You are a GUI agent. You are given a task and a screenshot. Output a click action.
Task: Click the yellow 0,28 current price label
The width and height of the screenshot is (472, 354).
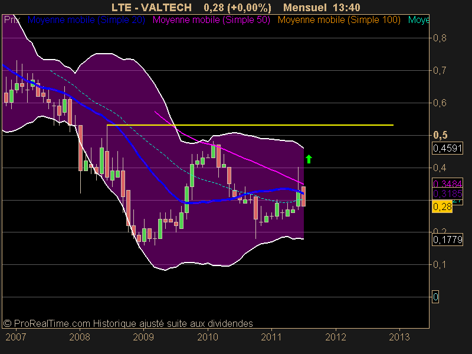click(442, 207)
